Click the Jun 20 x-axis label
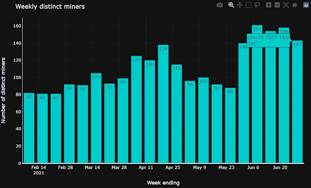 pyautogui.click(x=280, y=167)
